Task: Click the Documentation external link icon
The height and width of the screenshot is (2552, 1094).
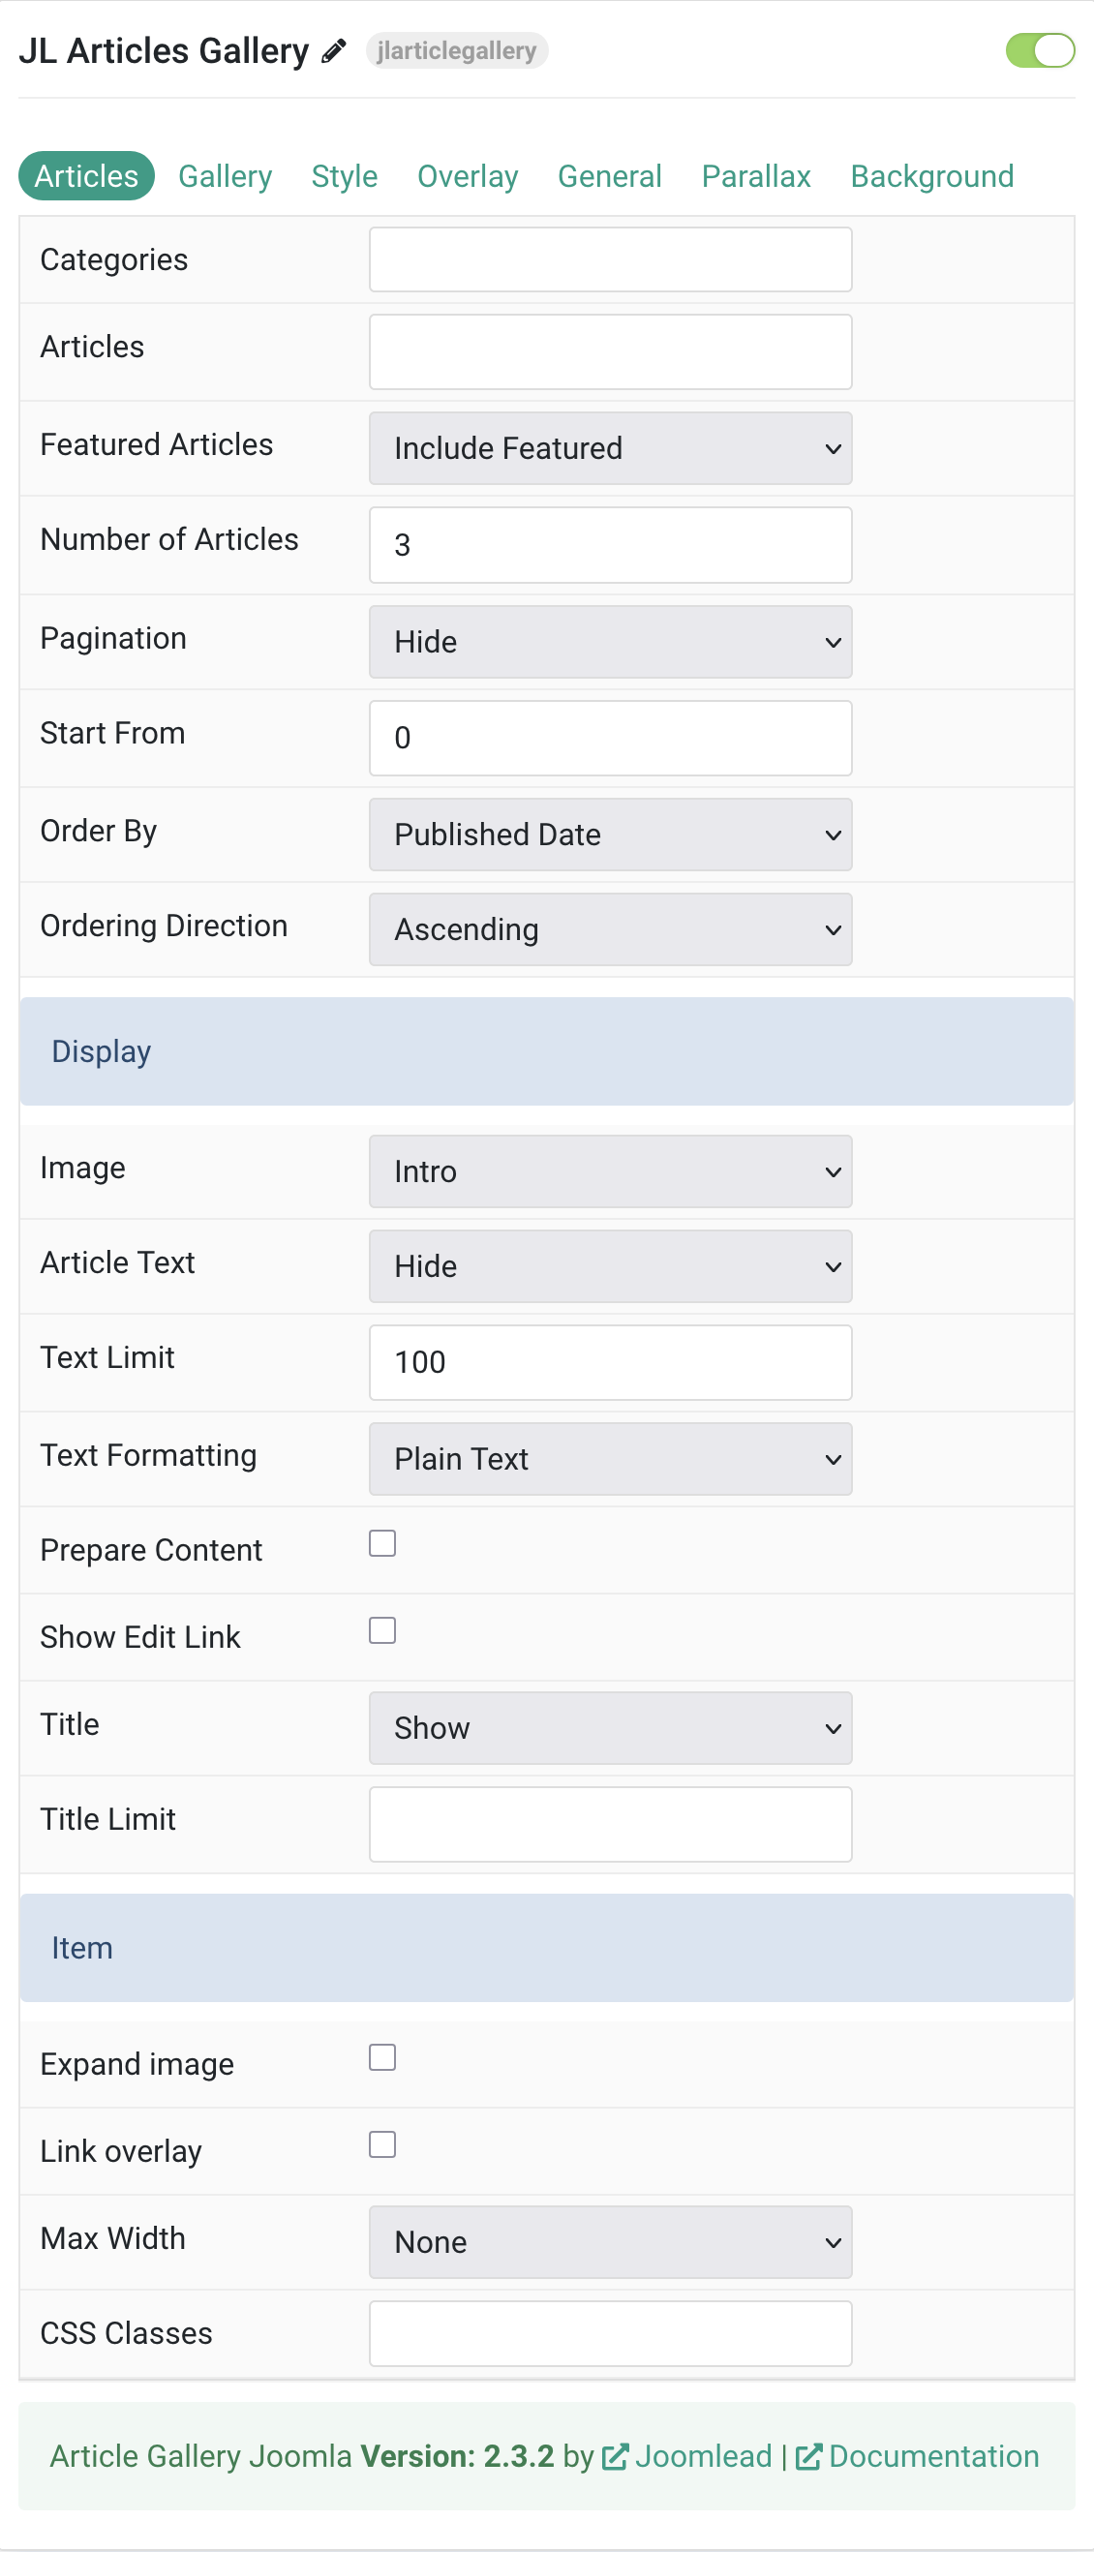Action: (807, 2457)
